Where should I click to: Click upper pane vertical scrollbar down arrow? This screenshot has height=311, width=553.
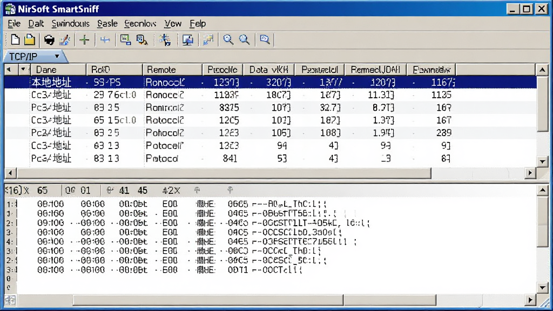tap(542, 161)
